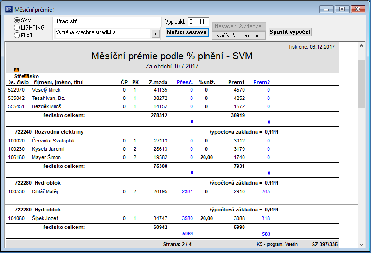This screenshot has width=371, height=253.
Task: Click the Přesč. value 3580
Action: pos(187,218)
